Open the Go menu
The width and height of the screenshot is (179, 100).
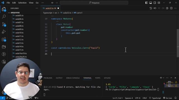coord(37,3)
